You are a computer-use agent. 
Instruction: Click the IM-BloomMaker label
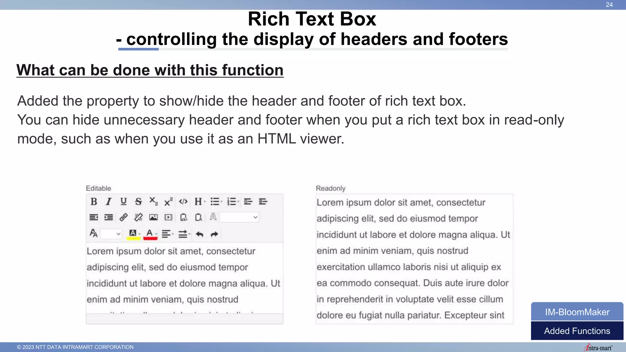point(577,312)
